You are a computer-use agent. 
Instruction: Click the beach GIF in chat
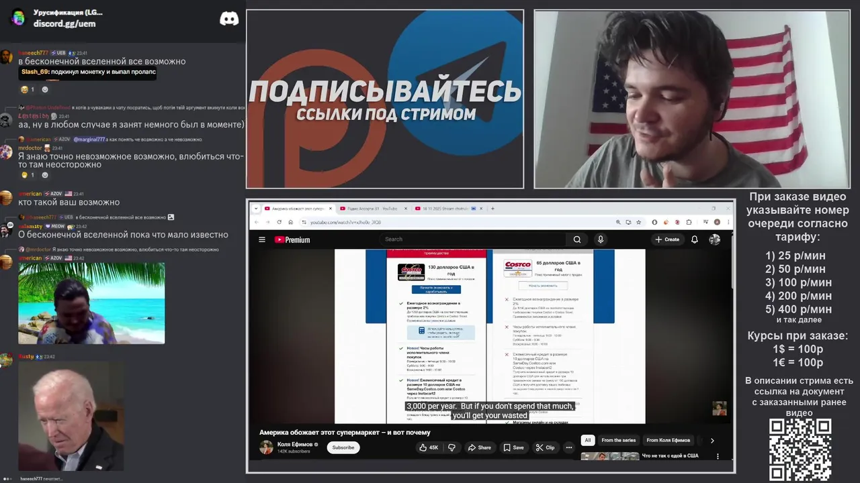tap(91, 303)
